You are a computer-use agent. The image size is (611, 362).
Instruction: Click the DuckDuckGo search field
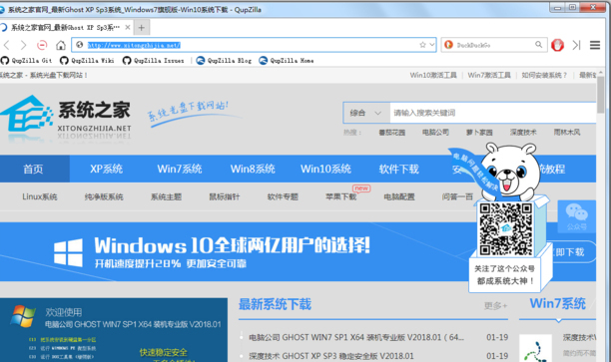coord(493,45)
